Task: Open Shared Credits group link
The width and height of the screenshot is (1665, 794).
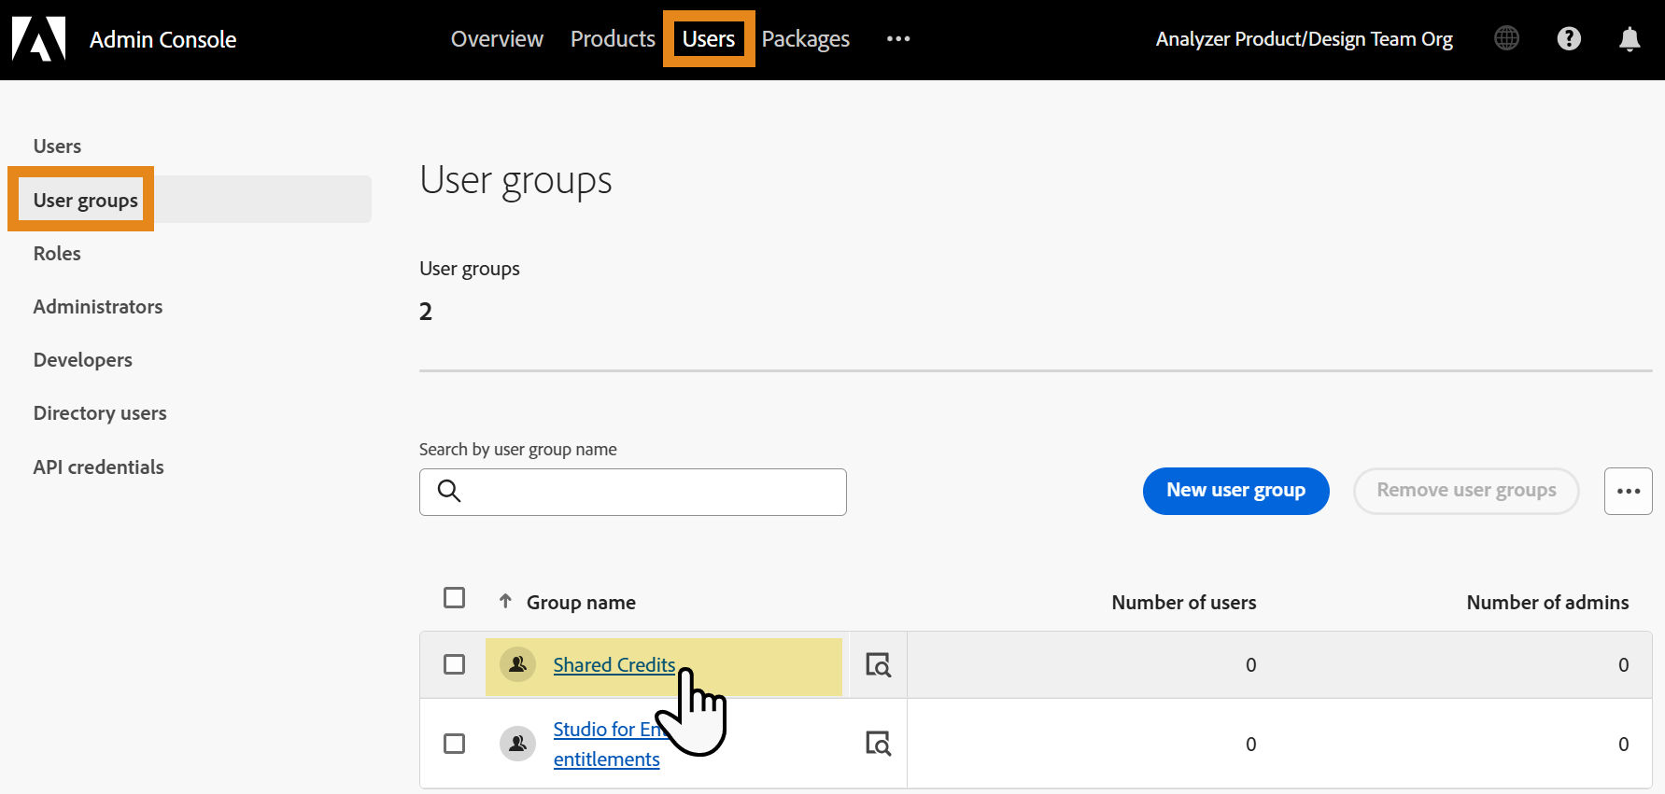Action: click(614, 664)
